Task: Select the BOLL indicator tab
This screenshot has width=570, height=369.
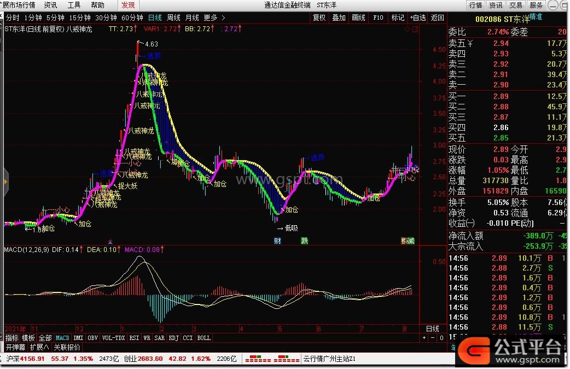Action: [203, 338]
